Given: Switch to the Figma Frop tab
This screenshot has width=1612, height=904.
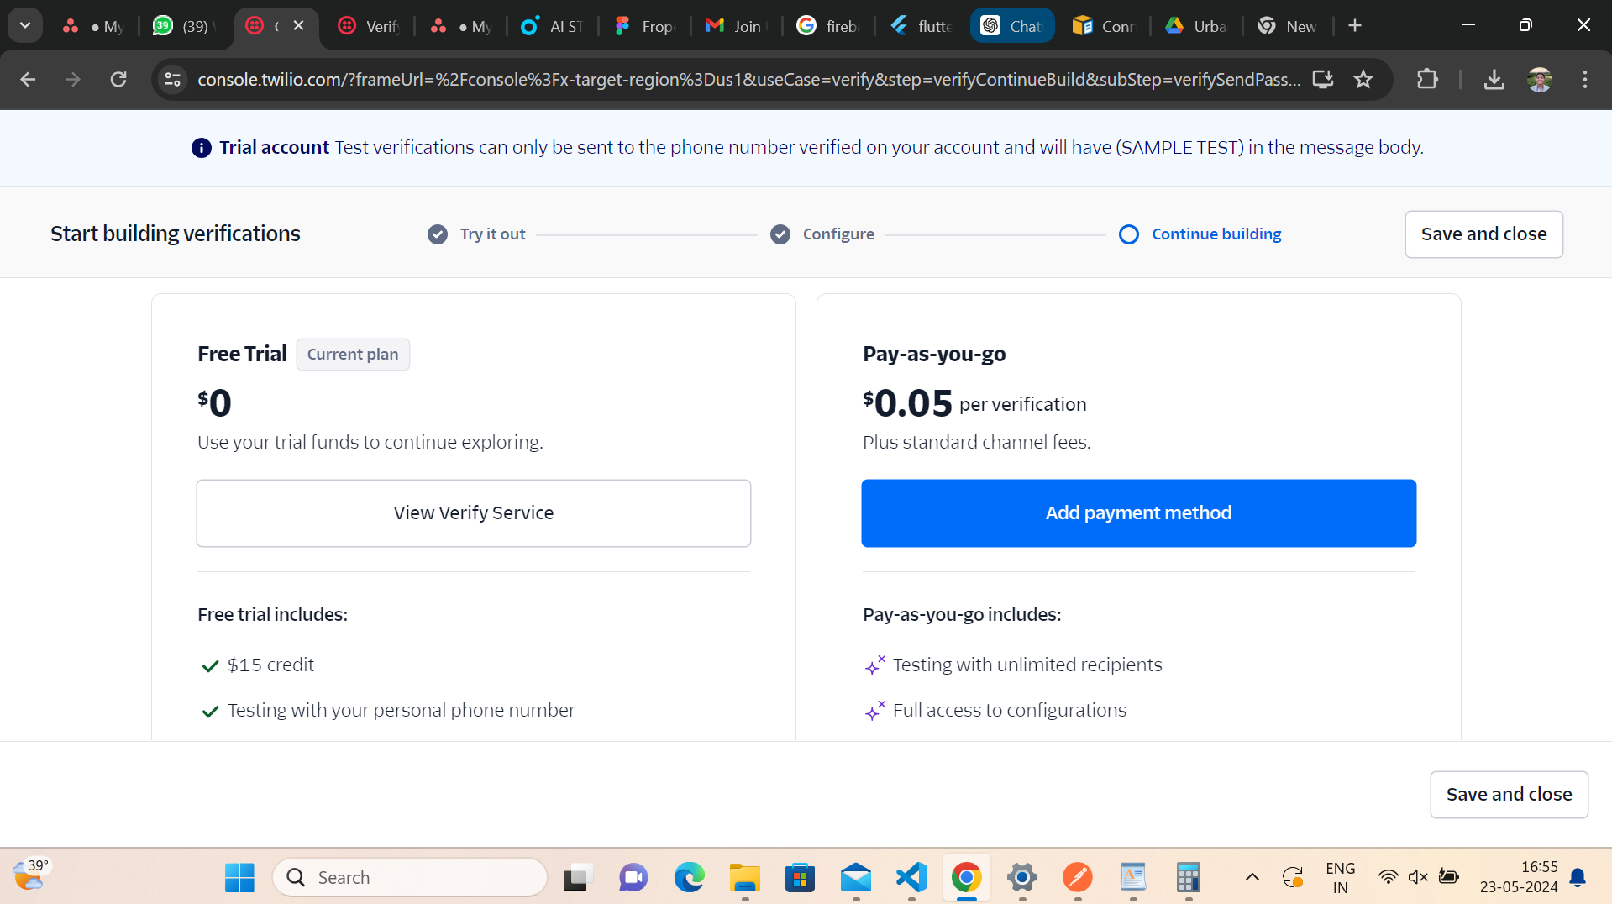Looking at the screenshot, I should pos(644,26).
